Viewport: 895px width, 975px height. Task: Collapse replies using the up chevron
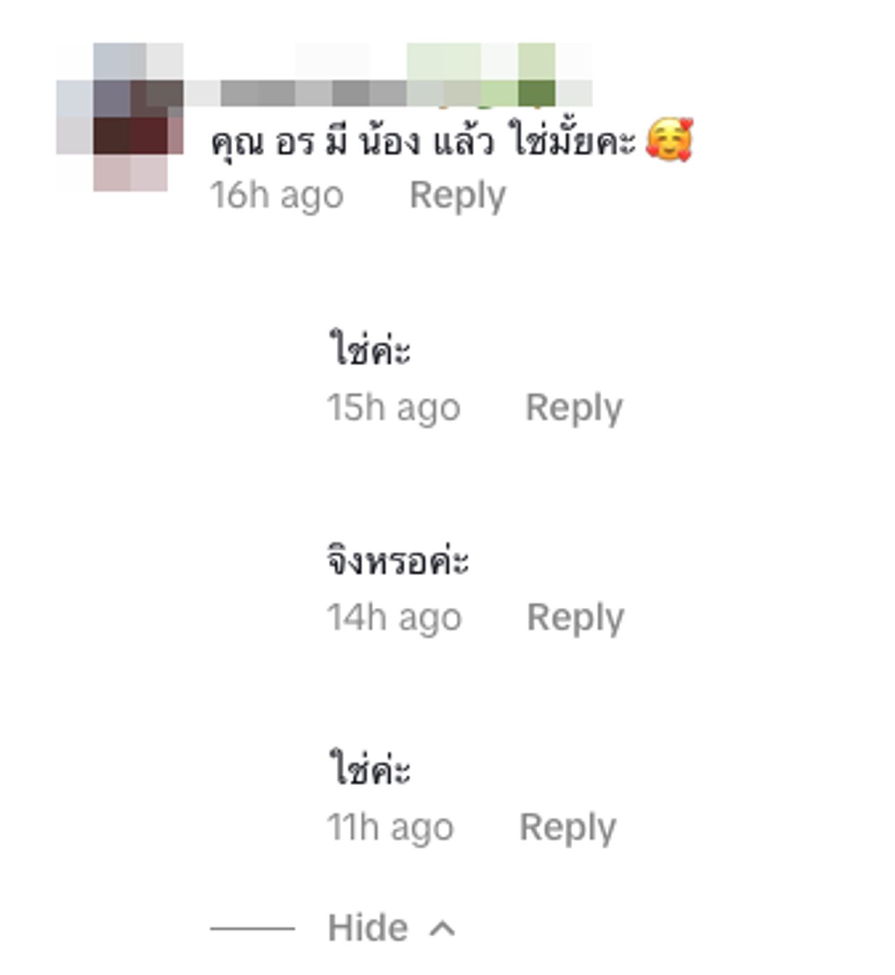point(442,929)
